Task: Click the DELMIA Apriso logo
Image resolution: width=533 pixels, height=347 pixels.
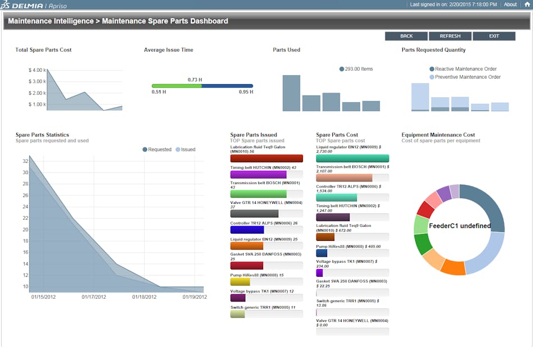Action: tap(31, 4)
